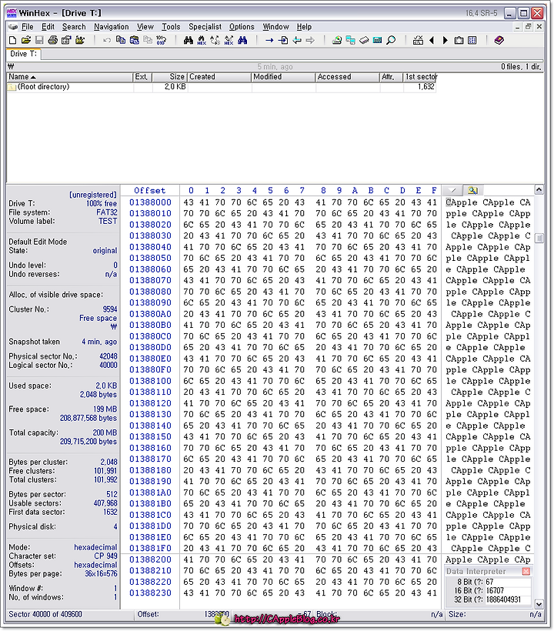The height and width of the screenshot is (631, 554).
Task: Click the magnifier icon above the text column
Action: coord(472,190)
